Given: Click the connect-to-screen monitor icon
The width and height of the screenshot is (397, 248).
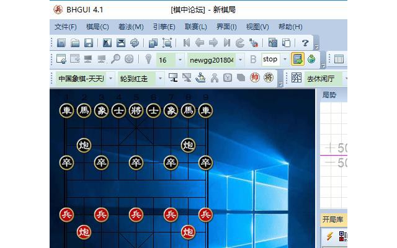Looking at the screenshot, I should [173, 77].
